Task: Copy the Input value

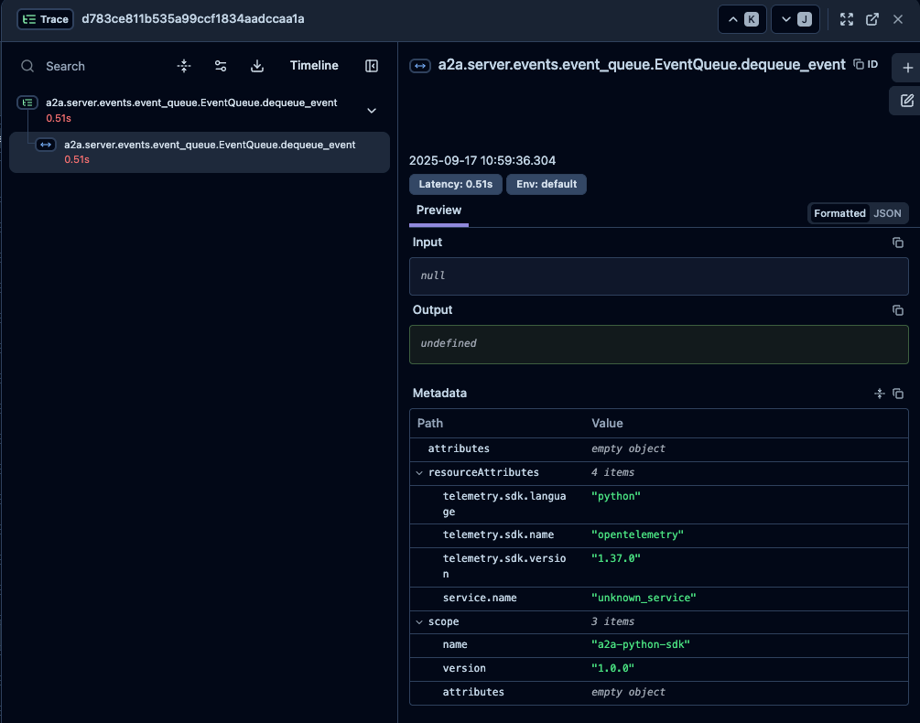Action: pyautogui.click(x=898, y=243)
